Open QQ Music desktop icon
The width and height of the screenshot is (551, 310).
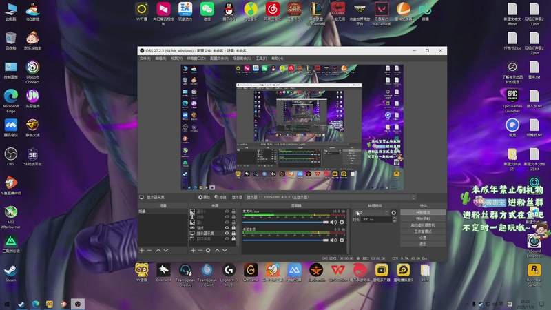click(x=251, y=12)
